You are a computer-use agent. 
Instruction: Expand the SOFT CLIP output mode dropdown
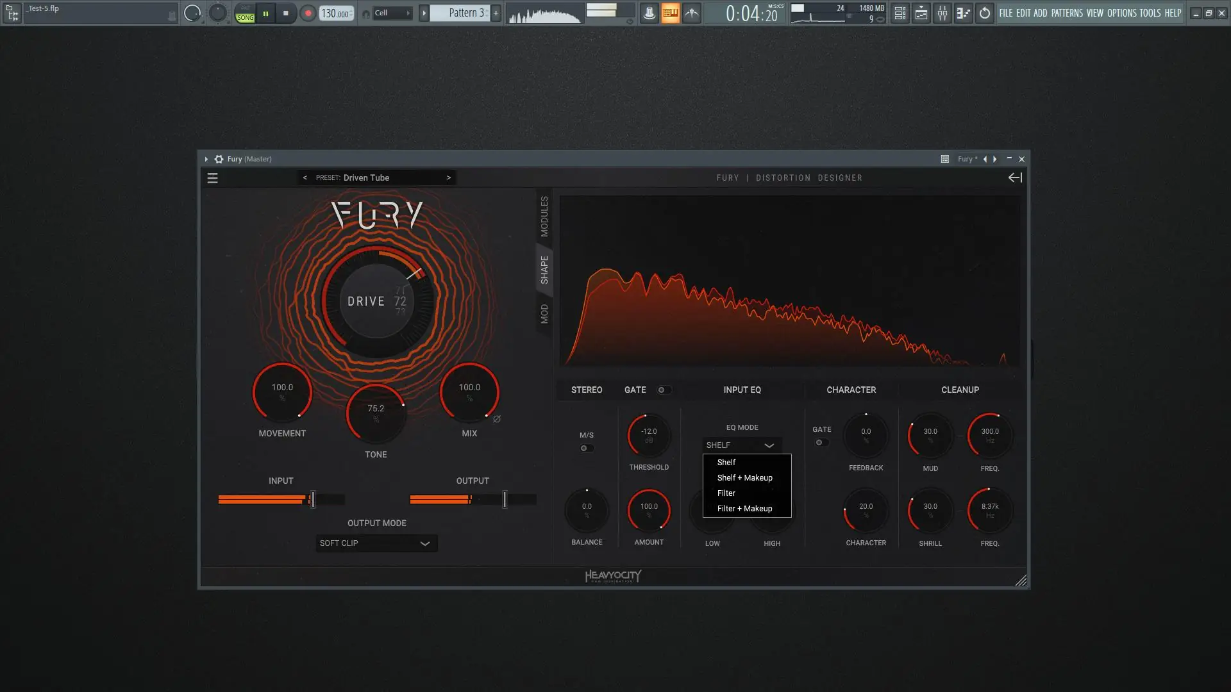pyautogui.click(x=376, y=543)
